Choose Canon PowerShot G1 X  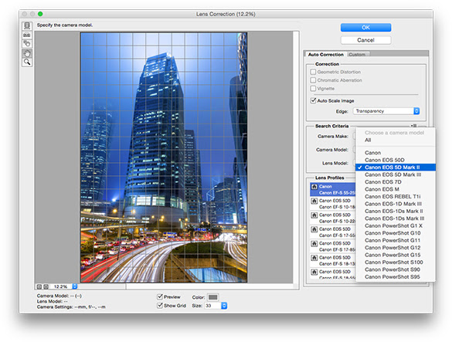[396, 225]
